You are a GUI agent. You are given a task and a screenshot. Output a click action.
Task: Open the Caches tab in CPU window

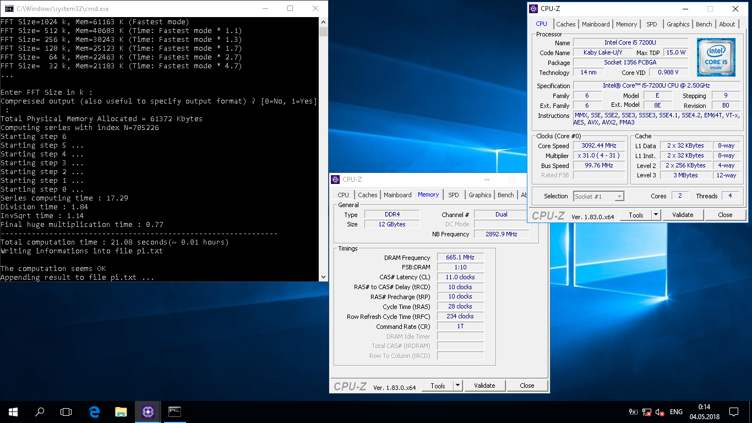pos(565,24)
